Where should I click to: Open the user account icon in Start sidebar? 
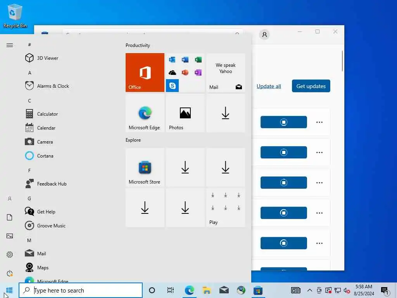click(x=10, y=199)
